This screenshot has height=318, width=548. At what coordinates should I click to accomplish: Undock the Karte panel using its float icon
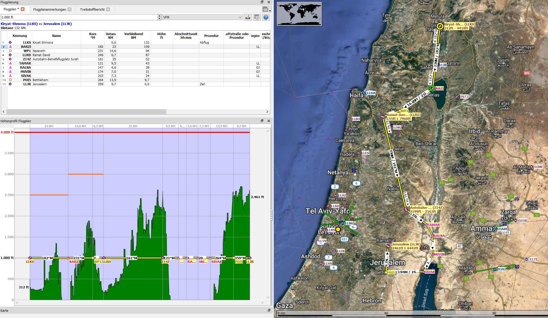(269, 310)
